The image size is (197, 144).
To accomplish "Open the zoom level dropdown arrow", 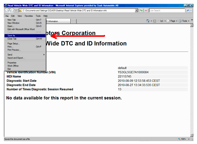I will click(x=189, y=139).
